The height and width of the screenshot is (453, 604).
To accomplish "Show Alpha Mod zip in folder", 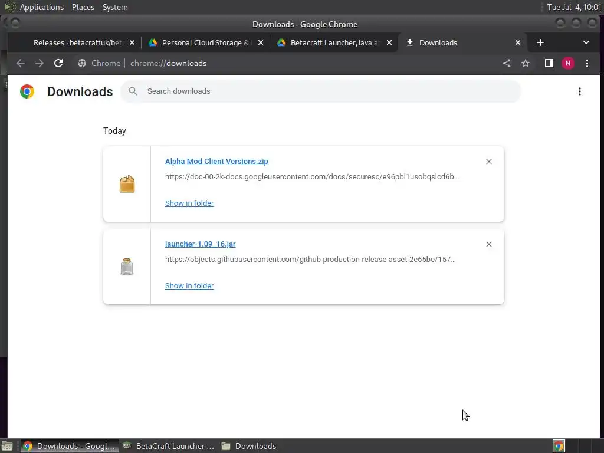I will pos(189,203).
